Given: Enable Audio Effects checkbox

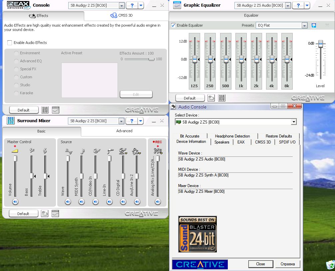Looking at the screenshot, I should tap(10, 43).
